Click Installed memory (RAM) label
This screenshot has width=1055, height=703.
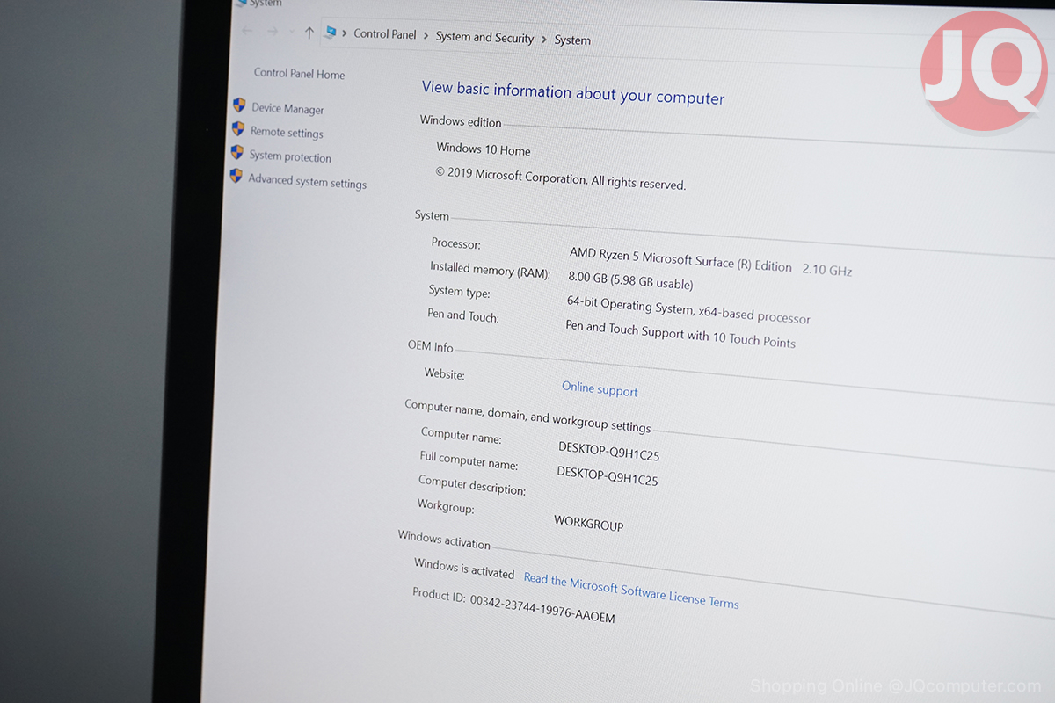(490, 270)
